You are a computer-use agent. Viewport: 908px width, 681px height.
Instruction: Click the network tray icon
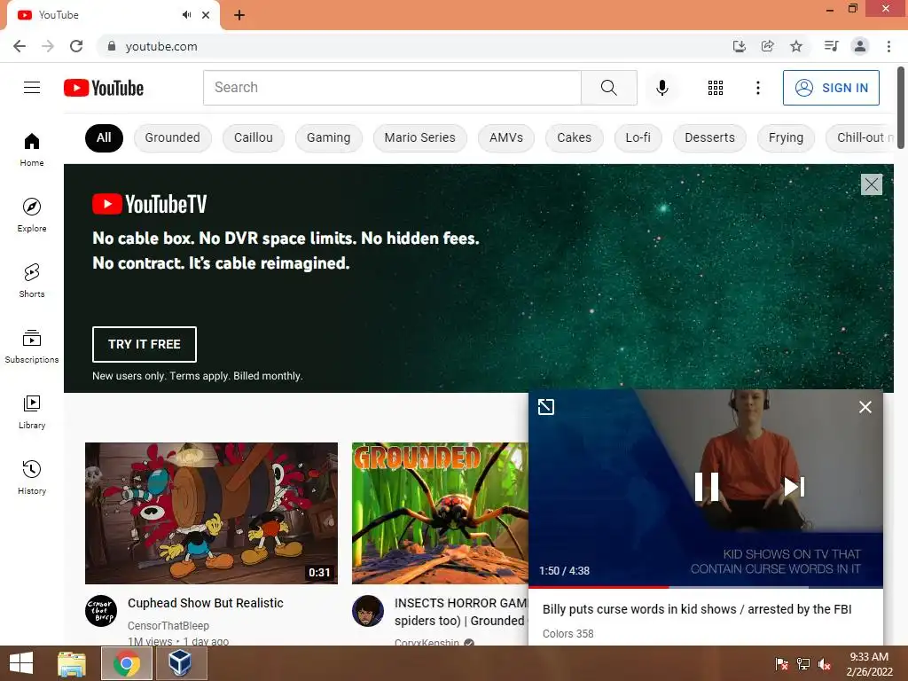802,664
